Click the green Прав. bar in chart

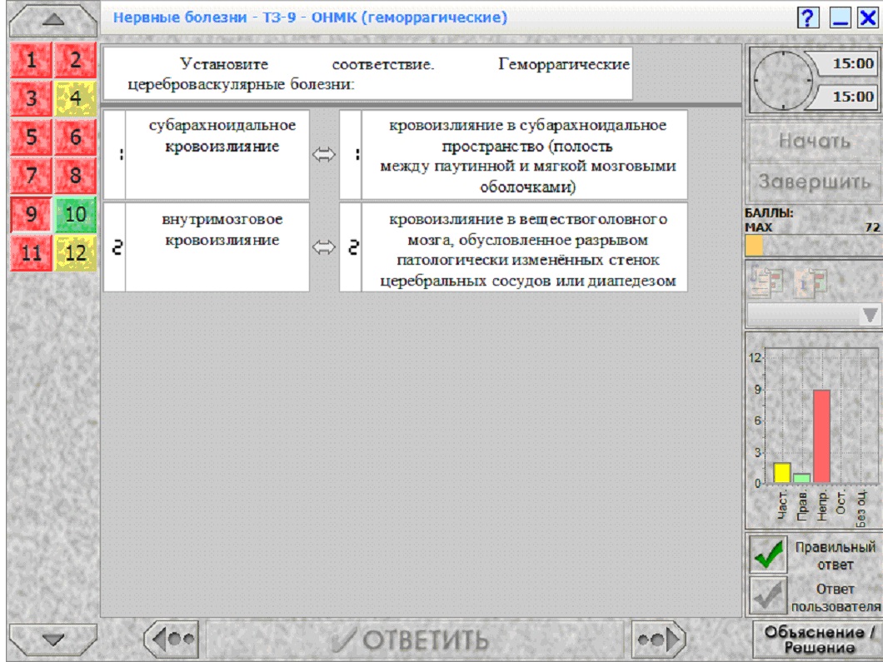coord(801,479)
